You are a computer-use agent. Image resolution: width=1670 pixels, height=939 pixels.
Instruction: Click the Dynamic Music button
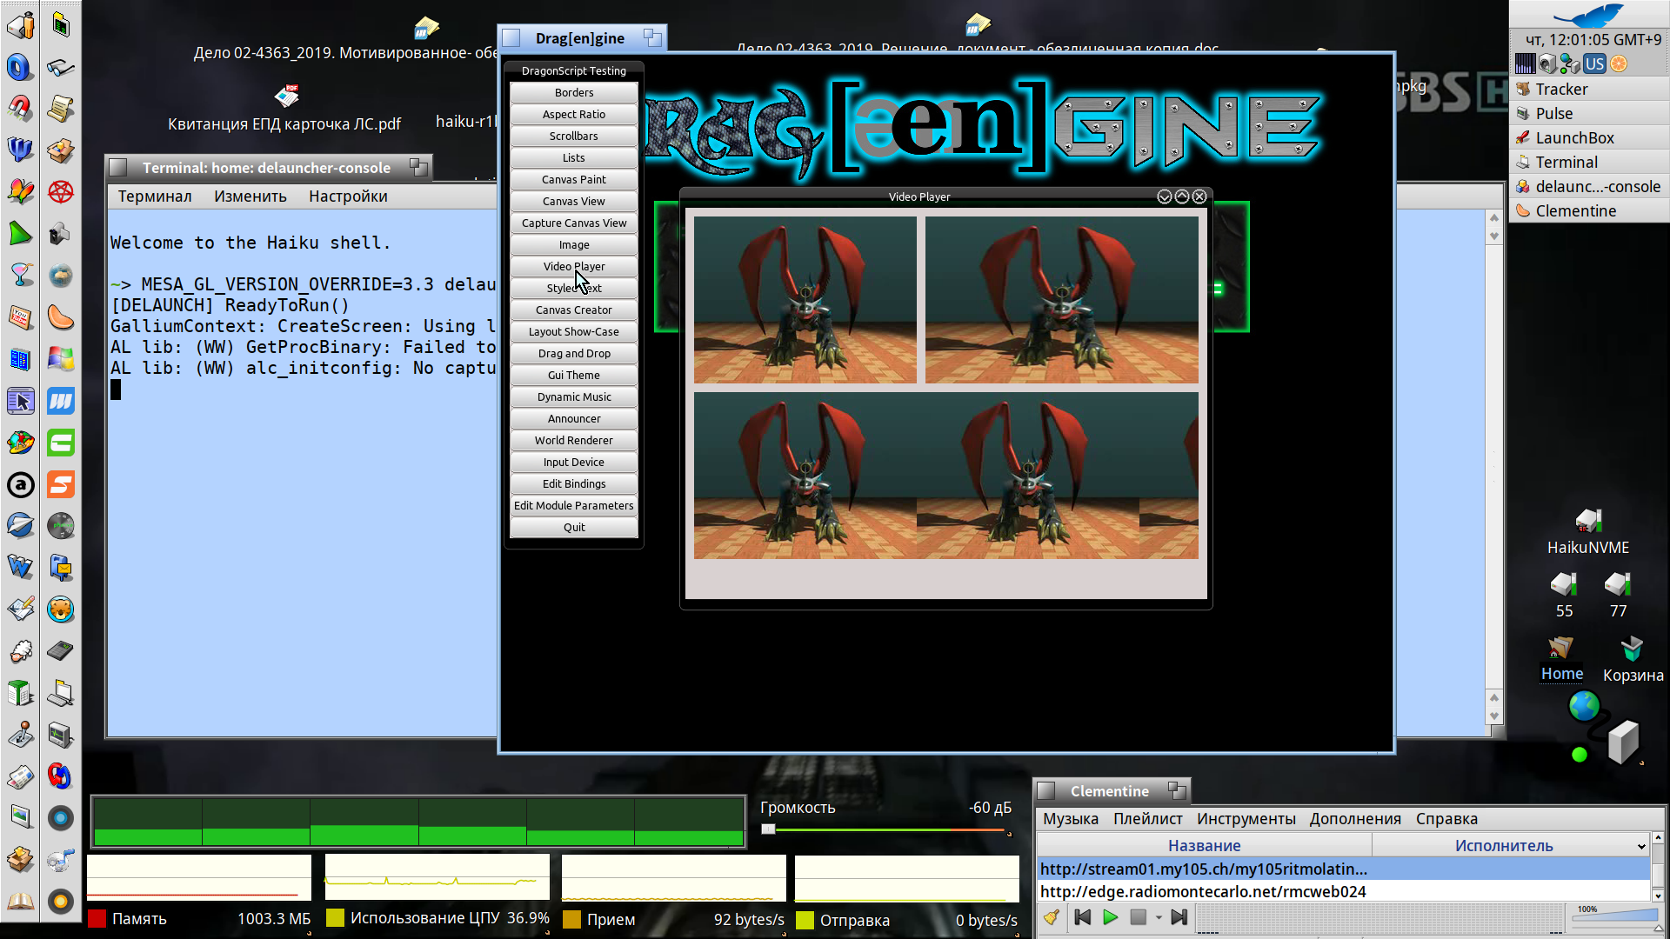(574, 397)
